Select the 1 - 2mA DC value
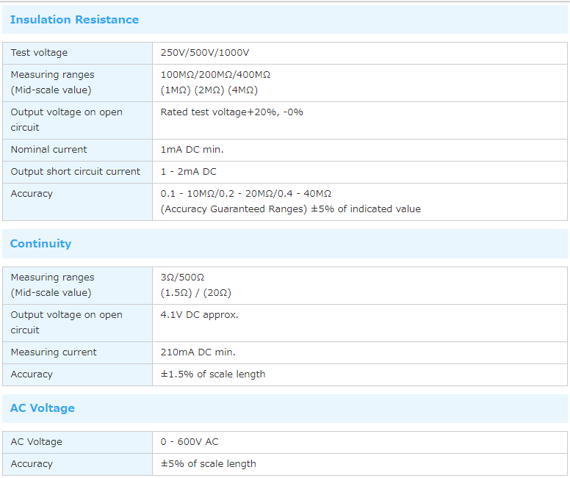 tap(188, 172)
